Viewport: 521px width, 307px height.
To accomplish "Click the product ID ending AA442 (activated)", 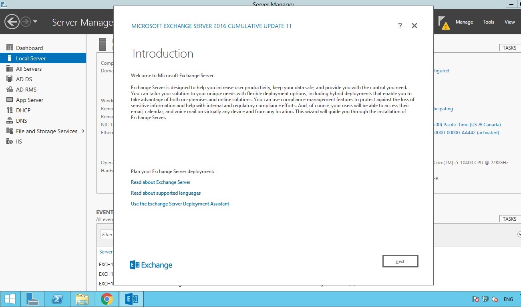I will point(466,133).
